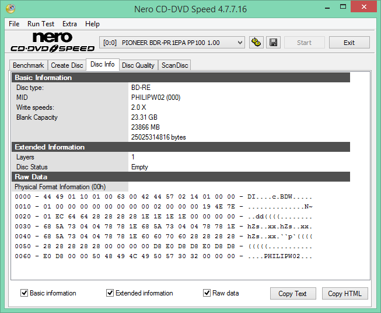Click the Write speeds label
381x313 pixels.
(35, 107)
